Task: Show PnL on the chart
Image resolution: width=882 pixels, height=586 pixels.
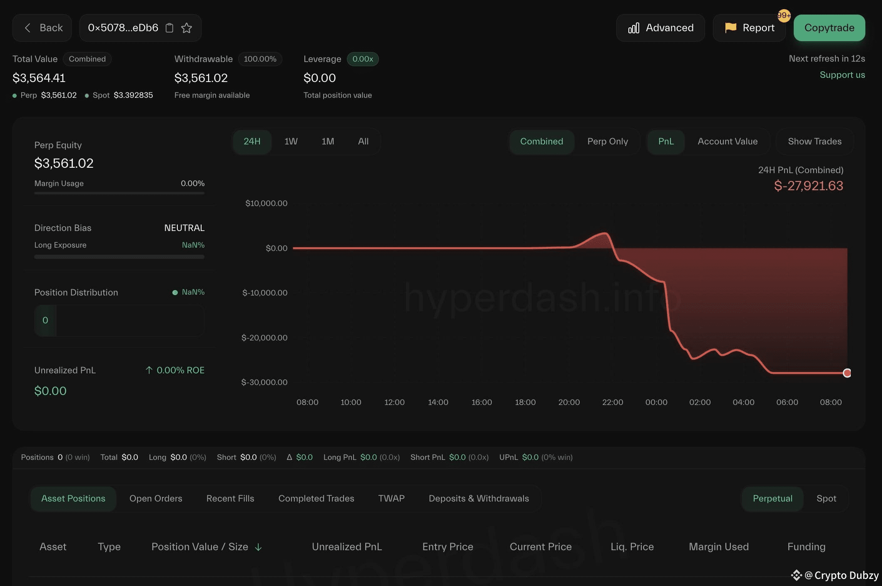Action: tap(666, 142)
